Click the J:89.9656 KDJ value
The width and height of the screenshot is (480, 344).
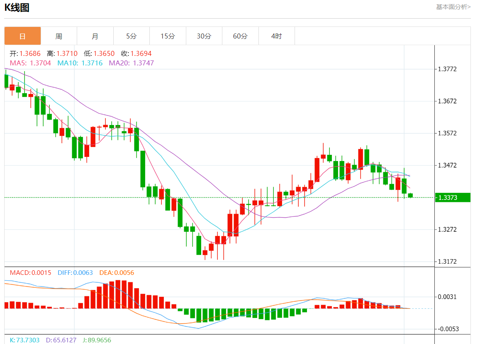pos(97,340)
